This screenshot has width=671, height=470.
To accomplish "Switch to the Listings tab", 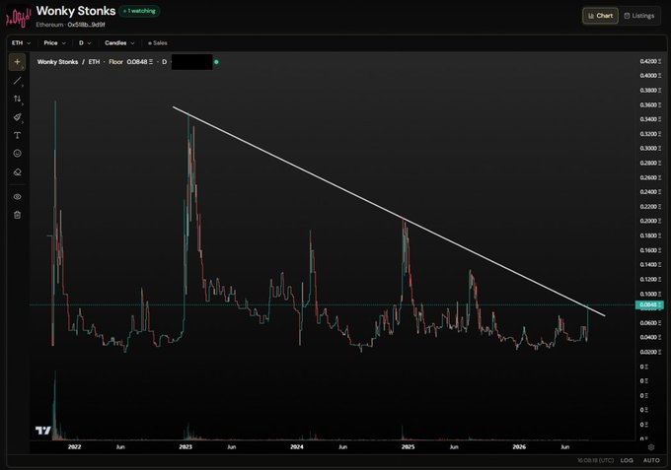I will point(638,16).
